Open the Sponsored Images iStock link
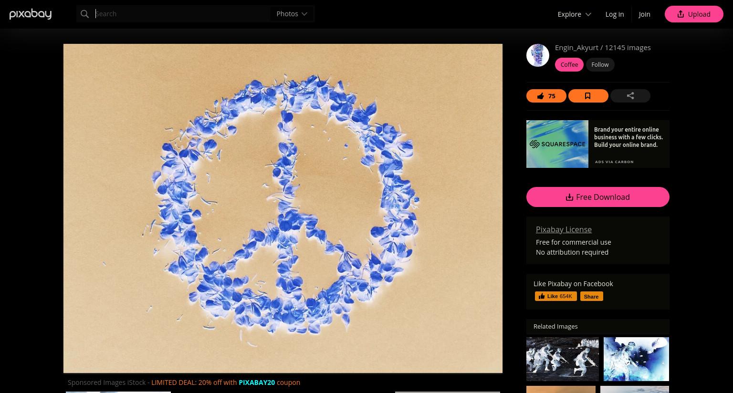 coord(107,383)
